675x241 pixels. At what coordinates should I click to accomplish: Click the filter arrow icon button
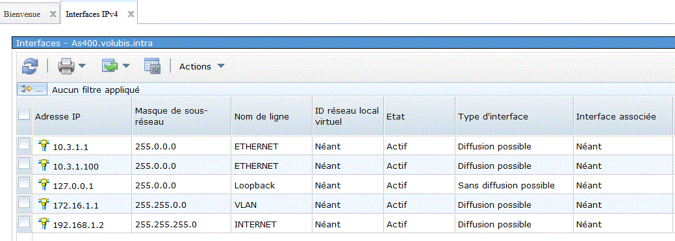click(x=31, y=90)
